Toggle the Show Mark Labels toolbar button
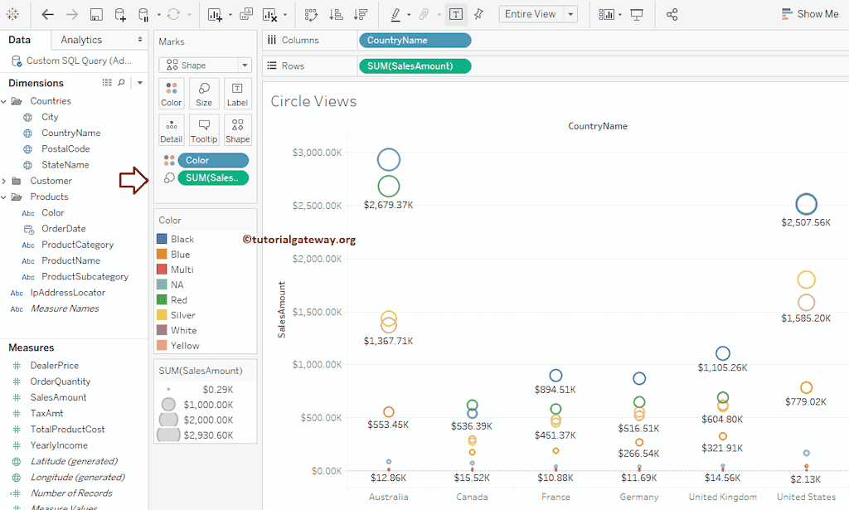The width and height of the screenshot is (849, 510). (456, 14)
